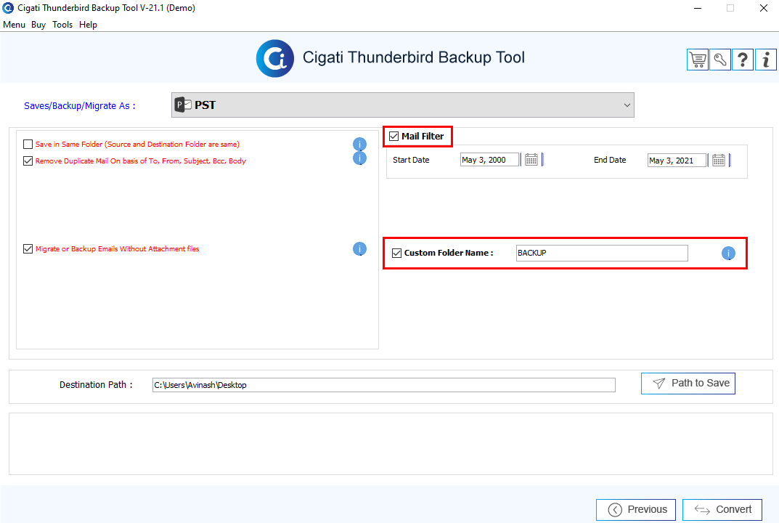The width and height of the screenshot is (779, 523).
Task: Click the Saves/Backup/Migrate As label
Action: tap(79, 106)
